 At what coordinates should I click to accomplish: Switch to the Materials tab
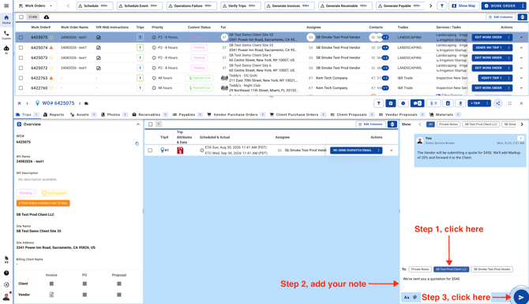pos(445,115)
